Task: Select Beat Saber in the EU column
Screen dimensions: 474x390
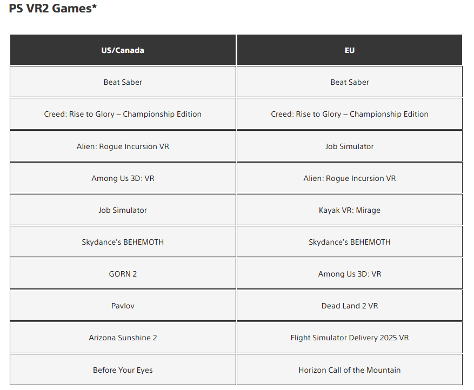Action: 350,82
